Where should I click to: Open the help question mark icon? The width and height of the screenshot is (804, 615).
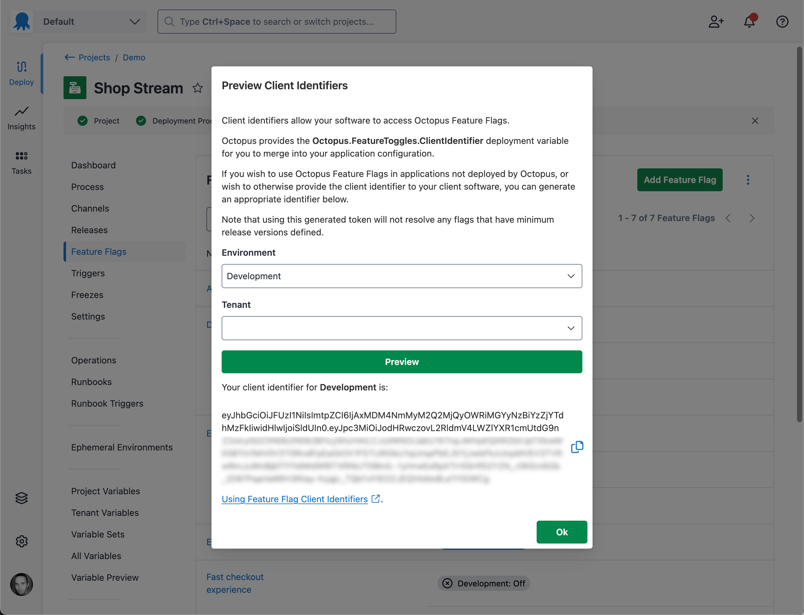coord(782,22)
